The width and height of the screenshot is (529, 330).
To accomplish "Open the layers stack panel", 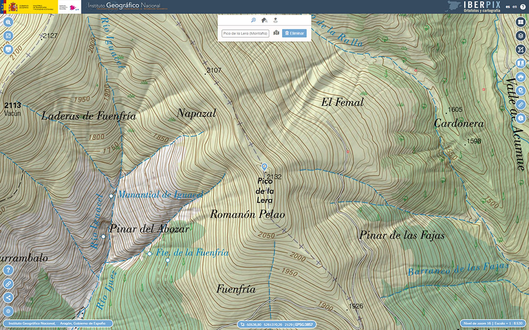I will [521, 36].
